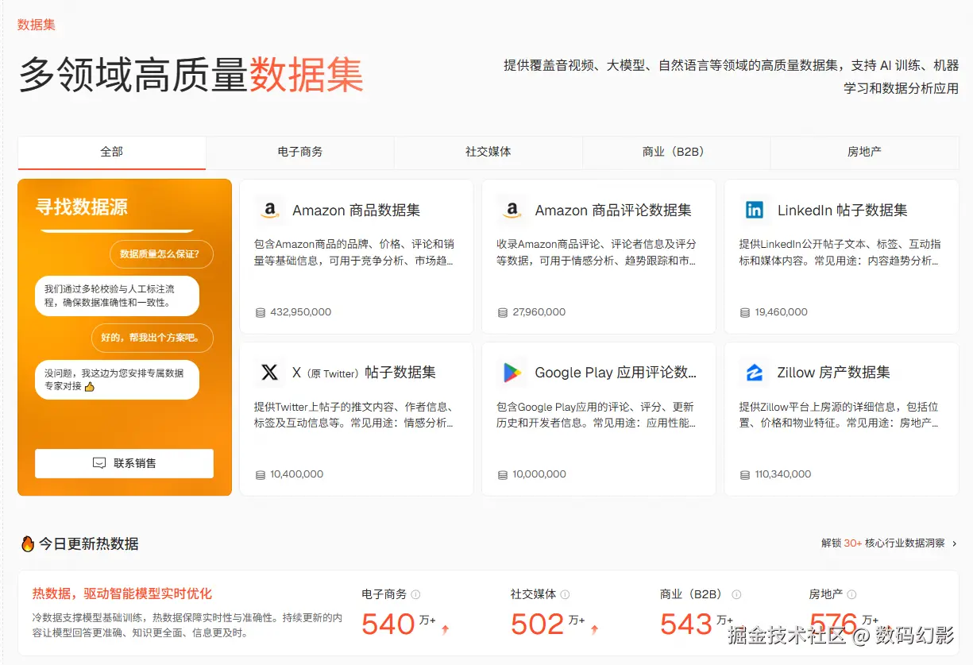Viewport: 973px width, 665px height.
Task: Click info icon next to 社交媒体 statistic
Action: 565,594
